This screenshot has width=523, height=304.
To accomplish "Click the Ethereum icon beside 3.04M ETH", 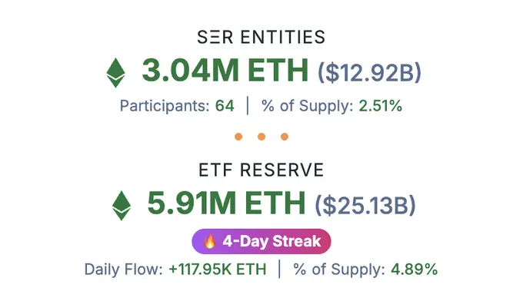I will point(115,73).
